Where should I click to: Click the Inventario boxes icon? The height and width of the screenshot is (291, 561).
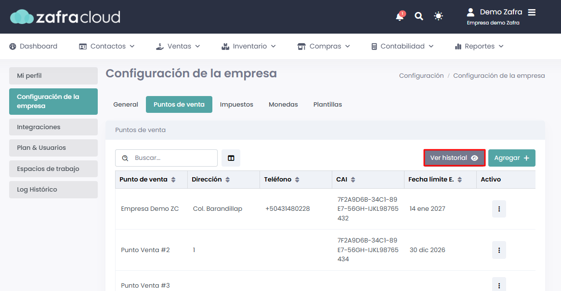click(x=225, y=47)
